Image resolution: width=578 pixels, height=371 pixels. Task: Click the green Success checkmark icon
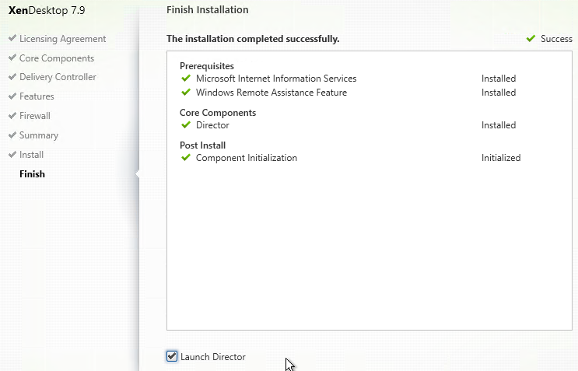[x=531, y=38]
